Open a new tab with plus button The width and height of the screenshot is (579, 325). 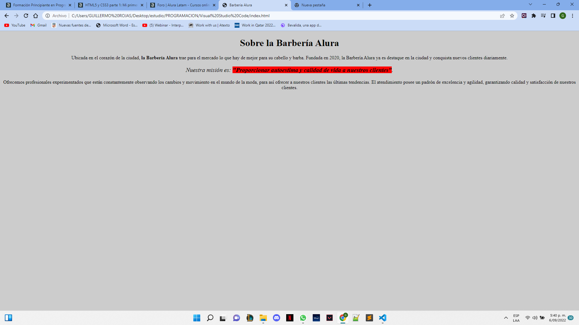click(370, 5)
